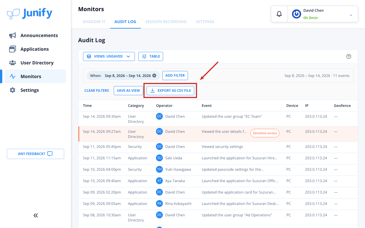Screen dimensions: 365x228
Task: Expand the David Chen account menu chevron
Action: [351, 15]
